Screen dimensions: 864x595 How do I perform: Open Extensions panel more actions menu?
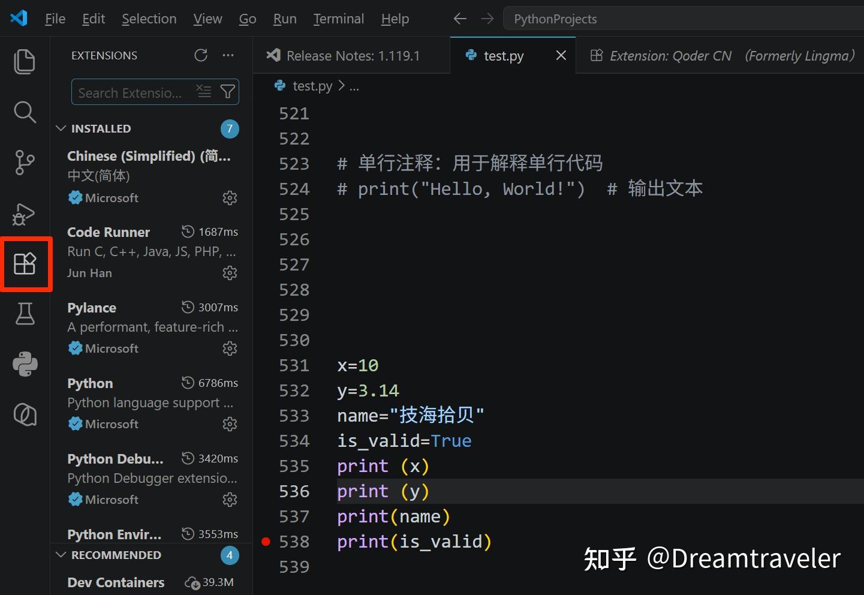pyautogui.click(x=228, y=55)
